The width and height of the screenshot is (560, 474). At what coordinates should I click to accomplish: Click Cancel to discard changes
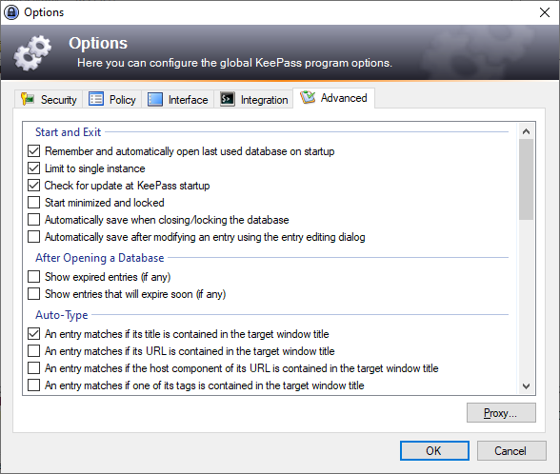(x=511, y=451)
